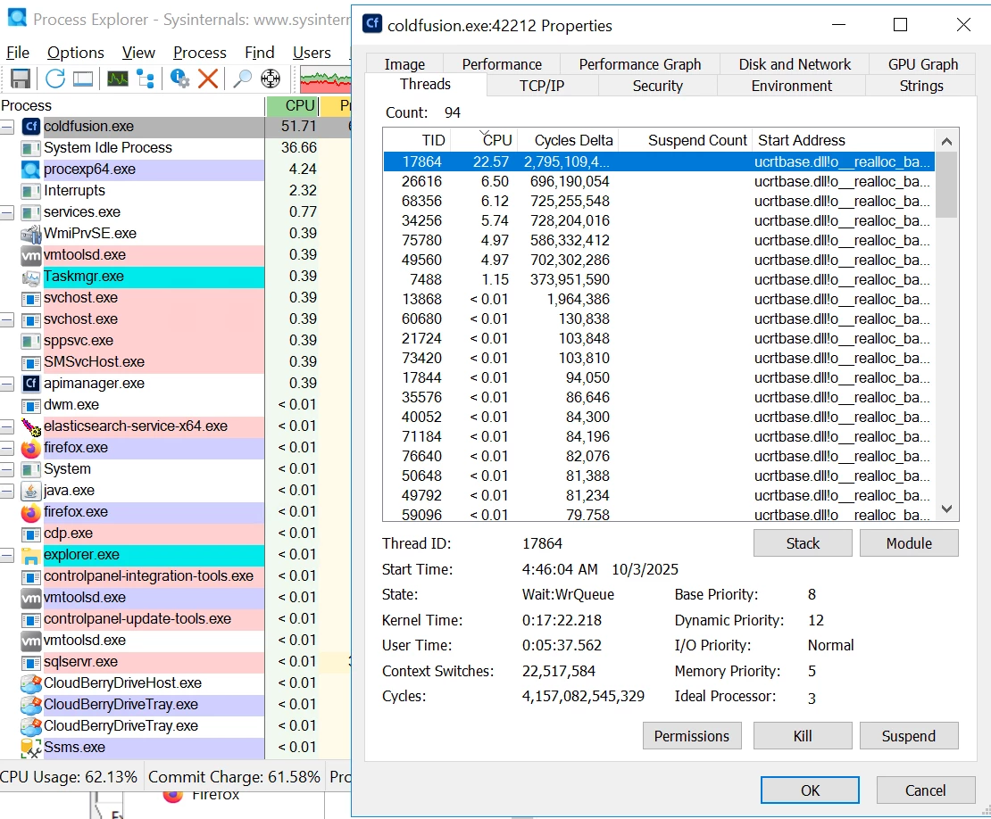
Task: Open Find Handle or DLL magnifier icon
Action: coord(242,79)
